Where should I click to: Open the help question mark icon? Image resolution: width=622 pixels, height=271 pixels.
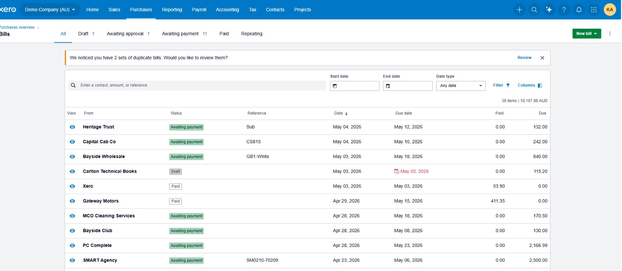coord(564,10)
